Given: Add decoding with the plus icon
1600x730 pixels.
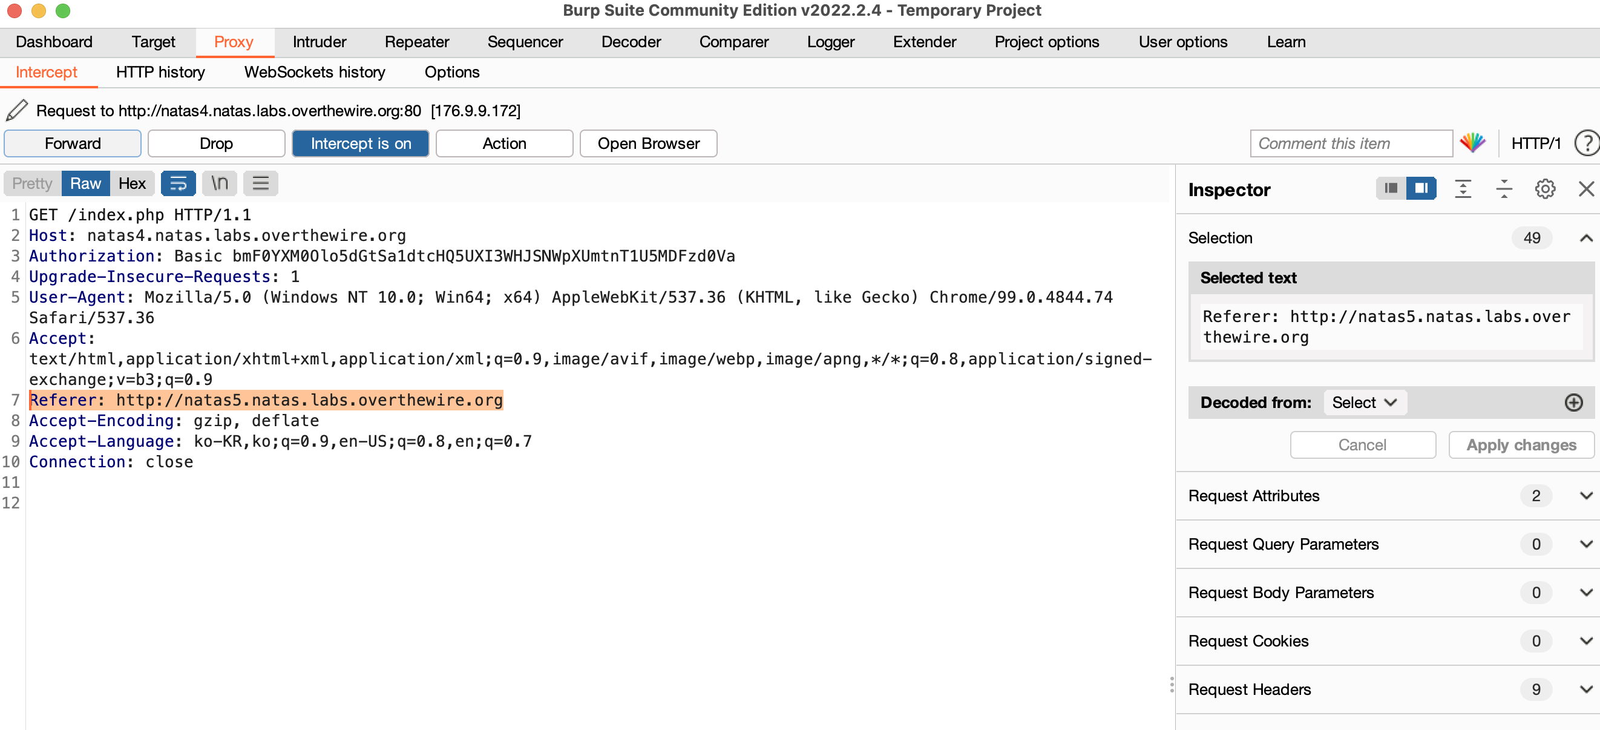Looking at the screenshot, I should tap(1573, 403).
